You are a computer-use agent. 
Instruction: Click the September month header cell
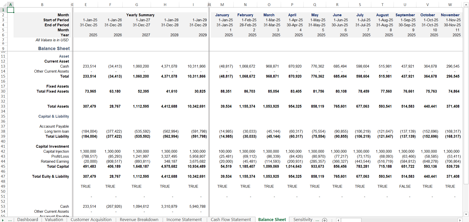point(405,15)
